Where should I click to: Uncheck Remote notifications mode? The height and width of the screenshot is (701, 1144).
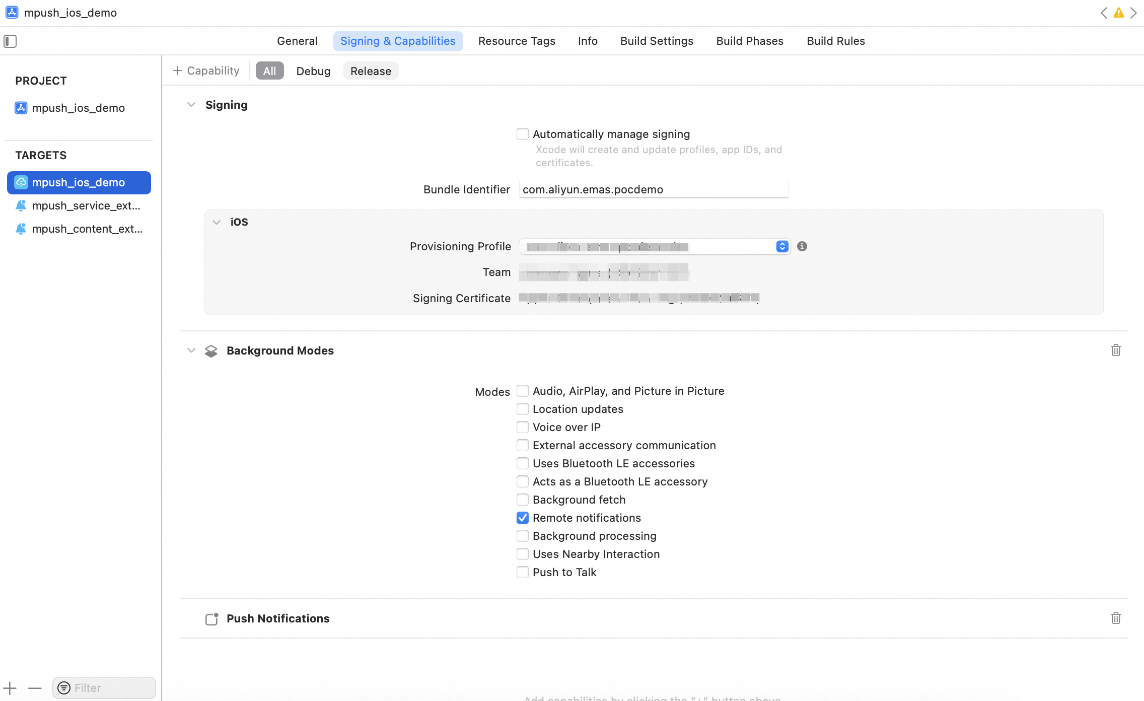point(523,518)
